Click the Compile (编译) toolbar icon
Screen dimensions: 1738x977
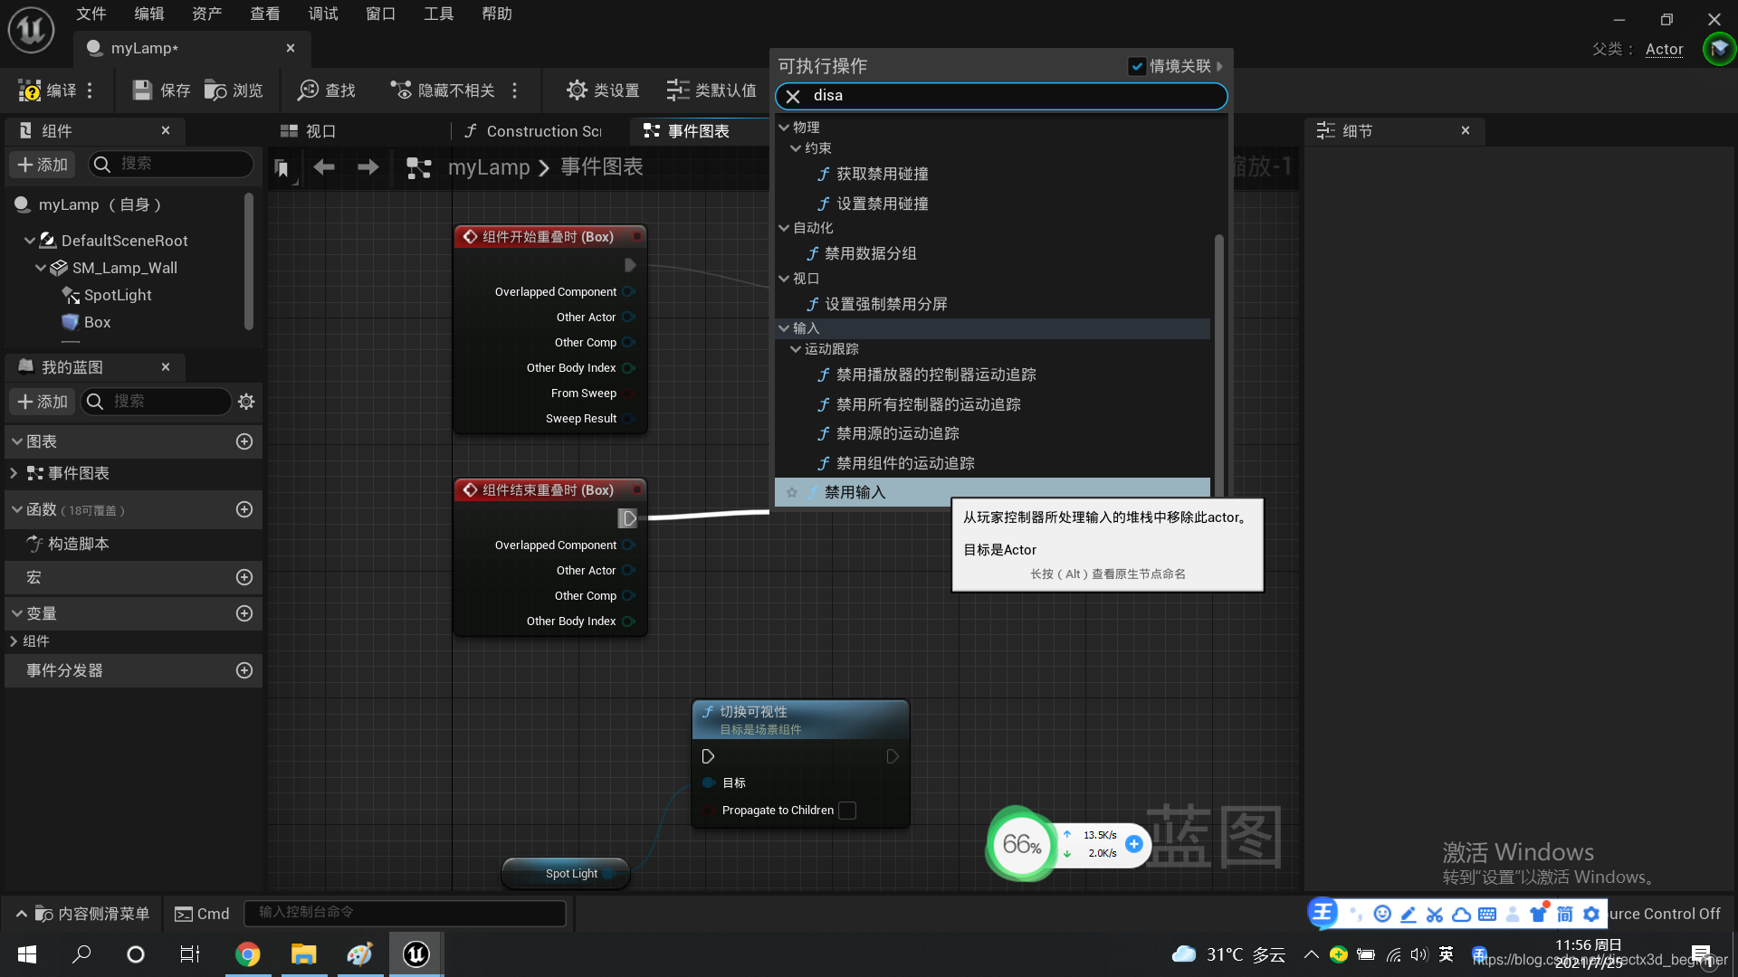point(30,90)
